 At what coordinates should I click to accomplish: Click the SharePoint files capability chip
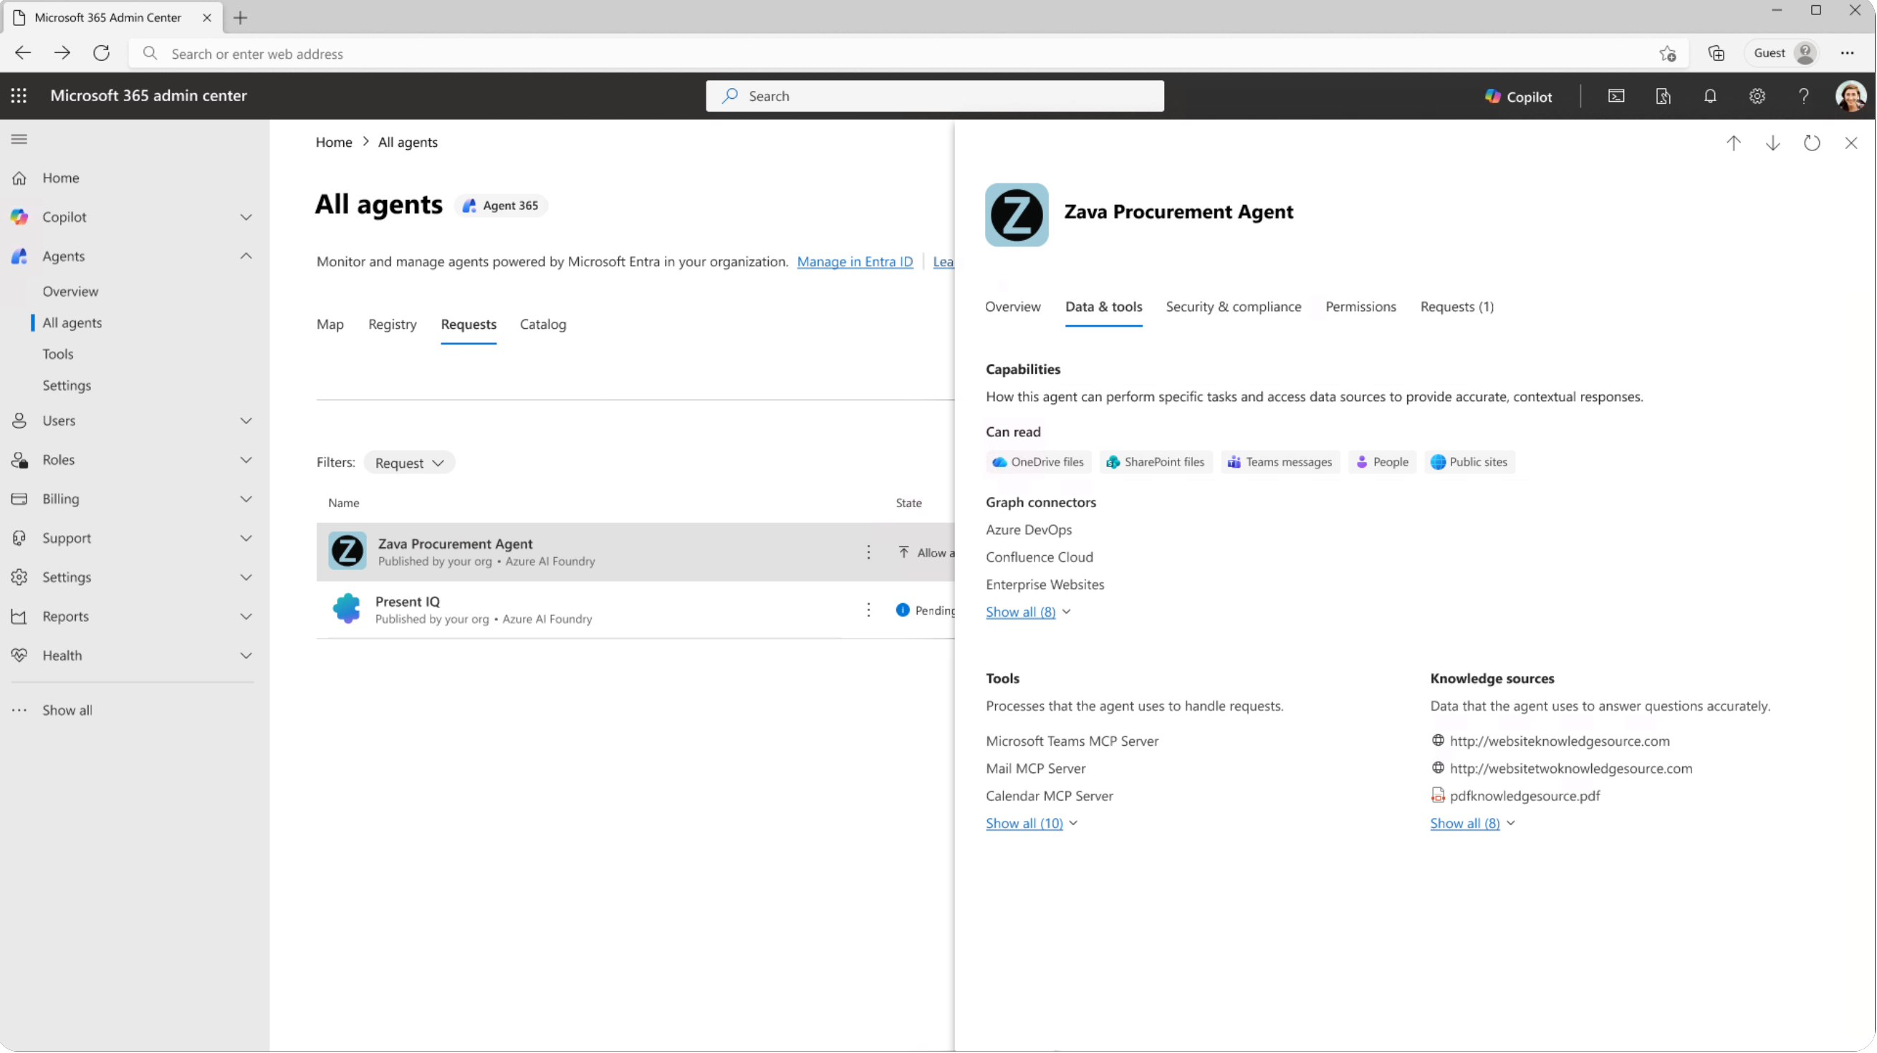tap(1156, 462)
